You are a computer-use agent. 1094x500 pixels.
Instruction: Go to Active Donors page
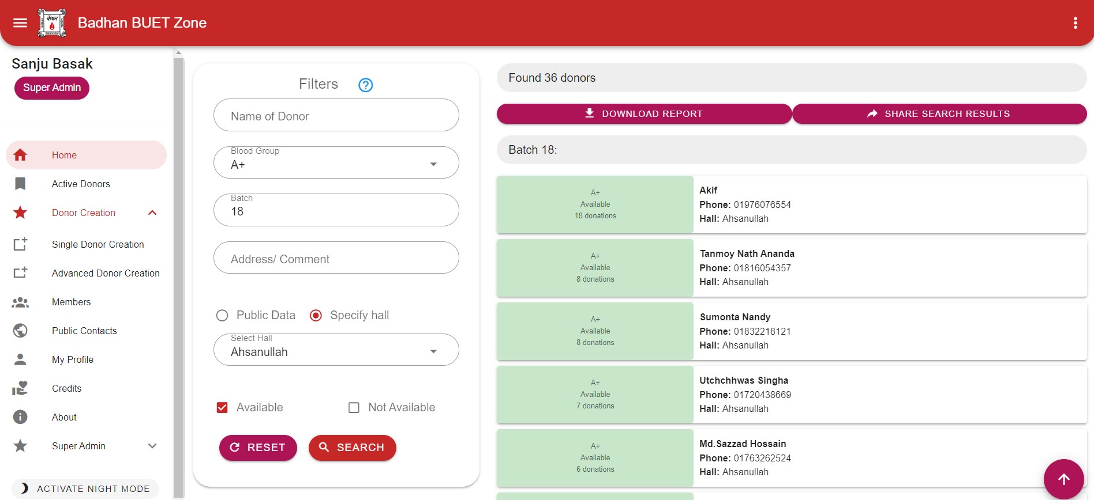click(81, 184)
